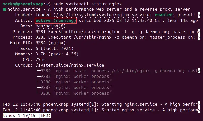Image resolution: width=203 pixels, height=121 pixels.
Task: Click the truncation arrow on the Loaded line
Action: click(x=199, y=15)
